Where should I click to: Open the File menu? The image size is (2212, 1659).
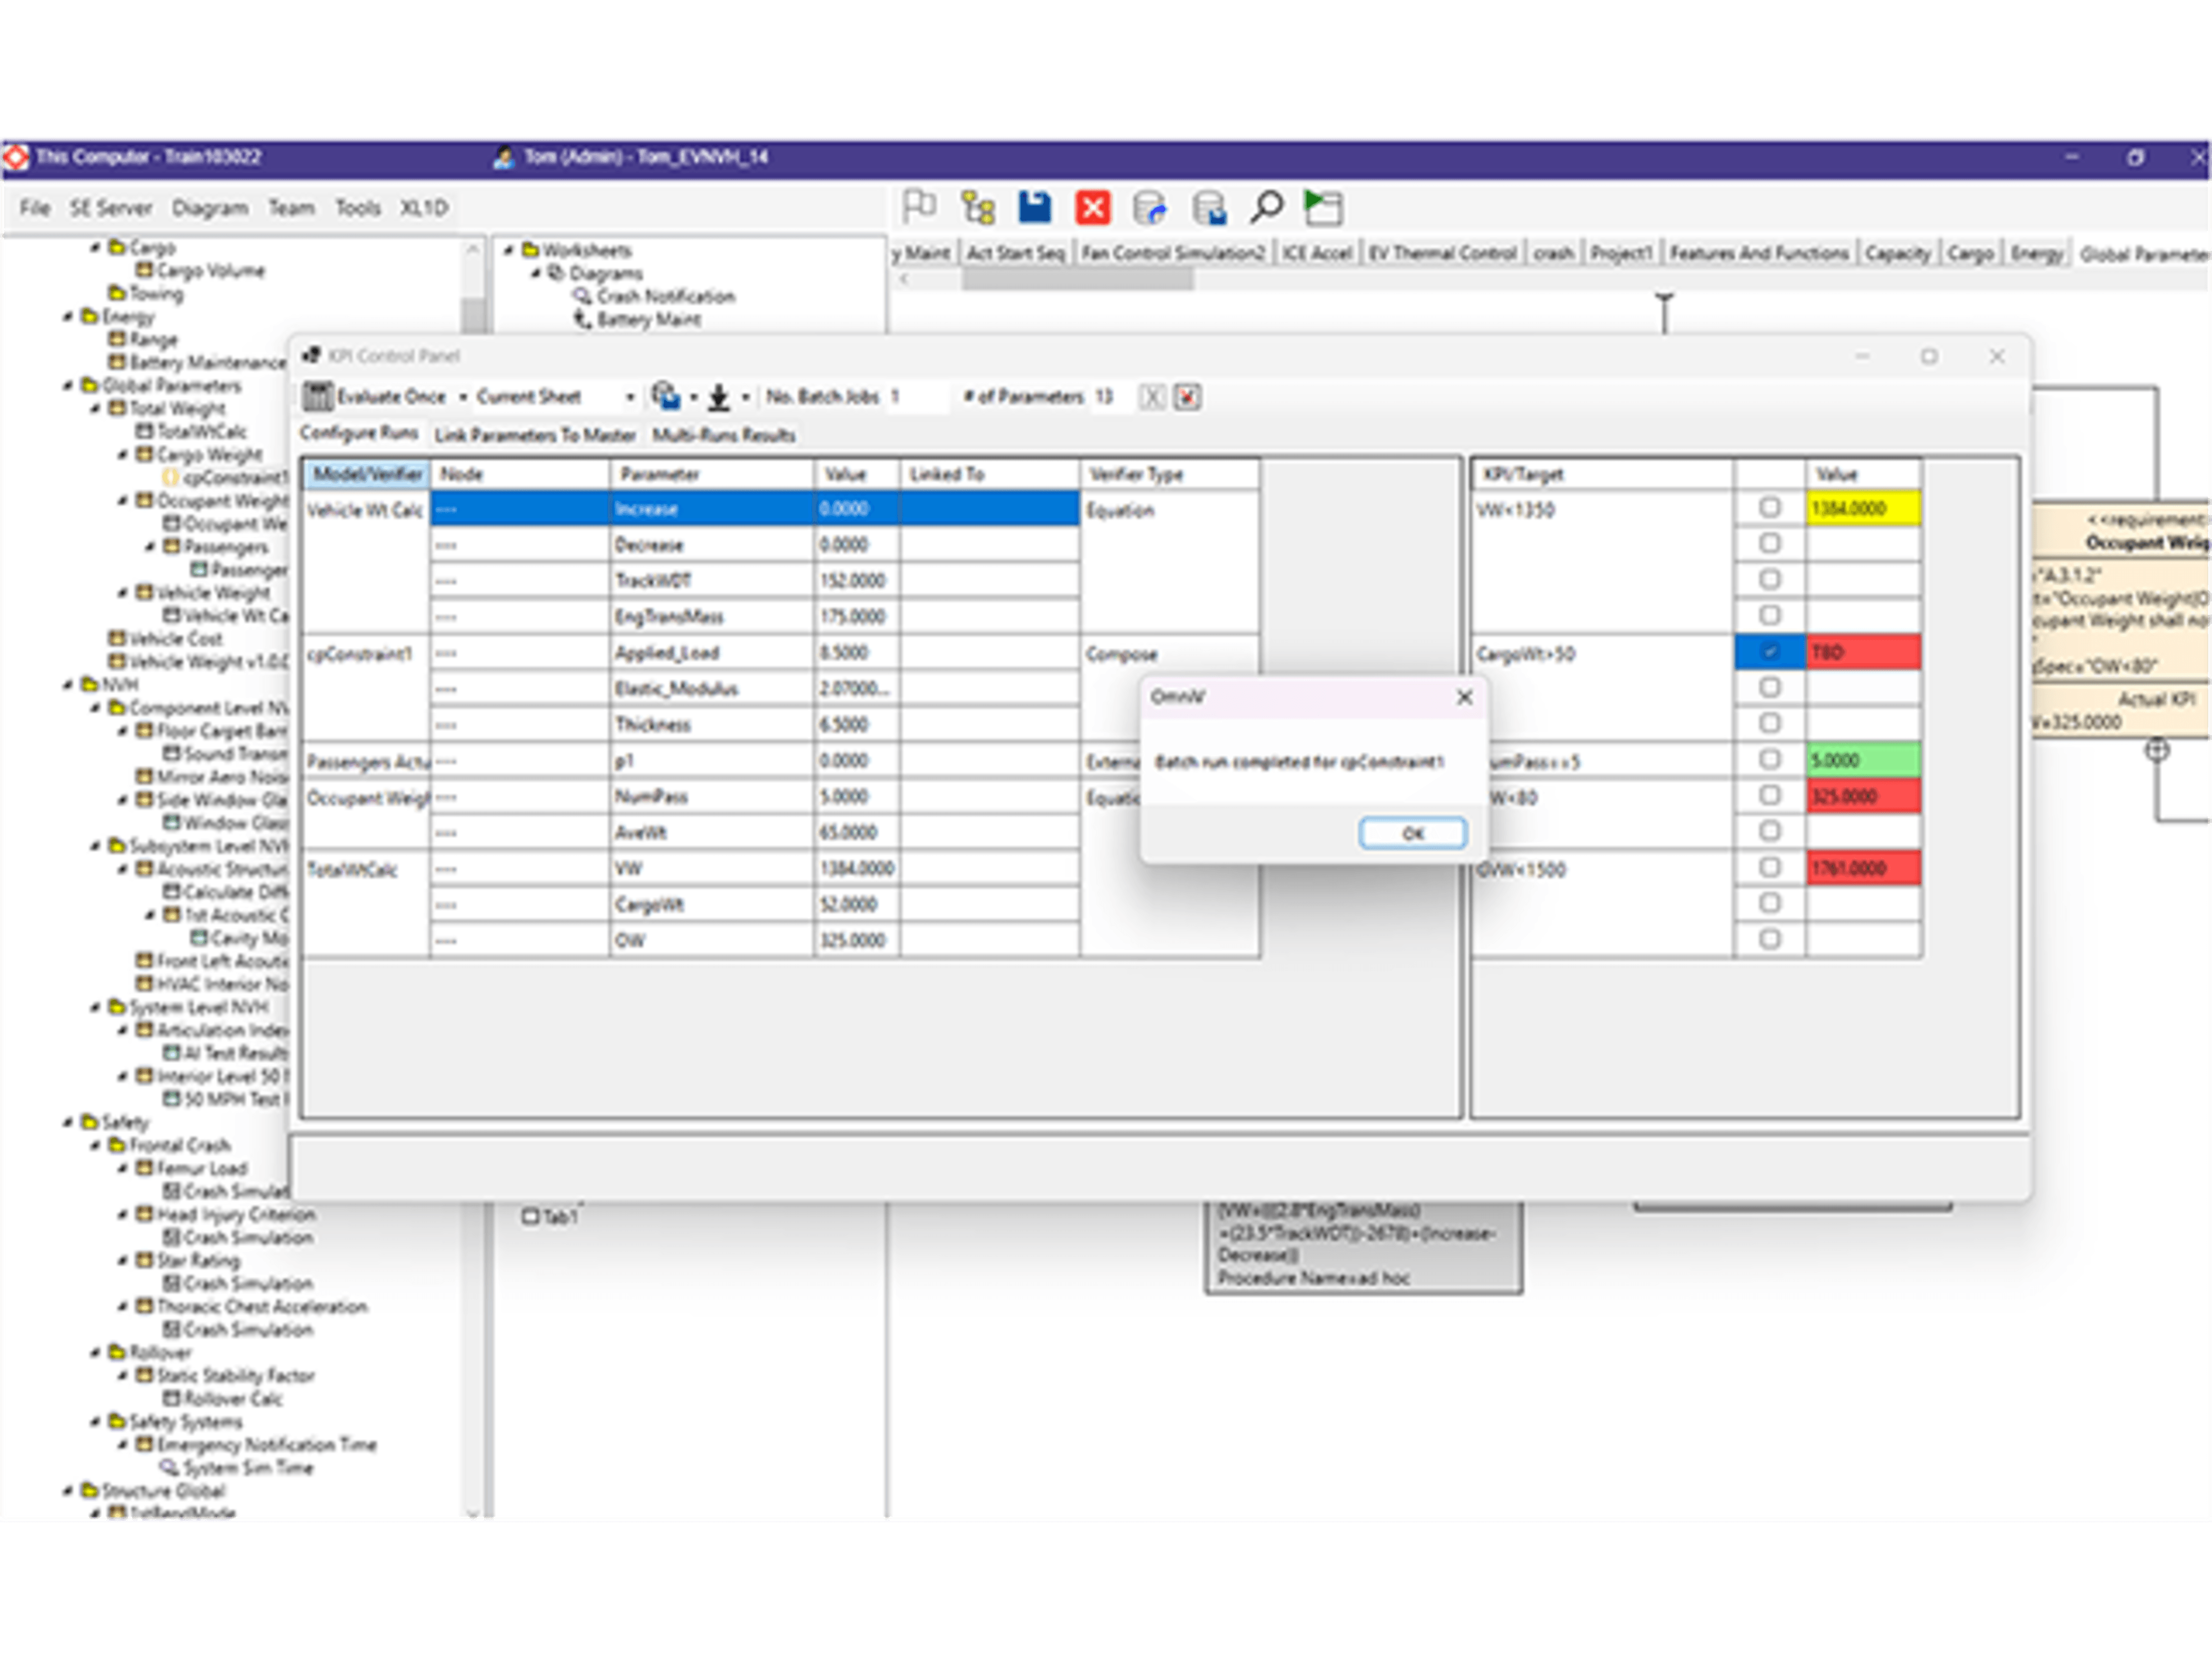(35, 208)
